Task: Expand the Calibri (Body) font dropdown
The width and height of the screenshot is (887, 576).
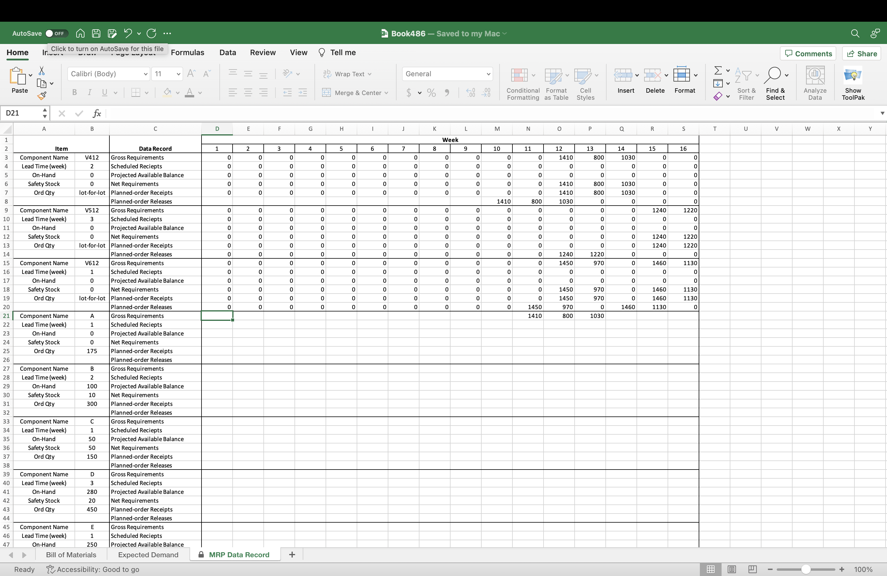Action: click(x=145, y=74)
